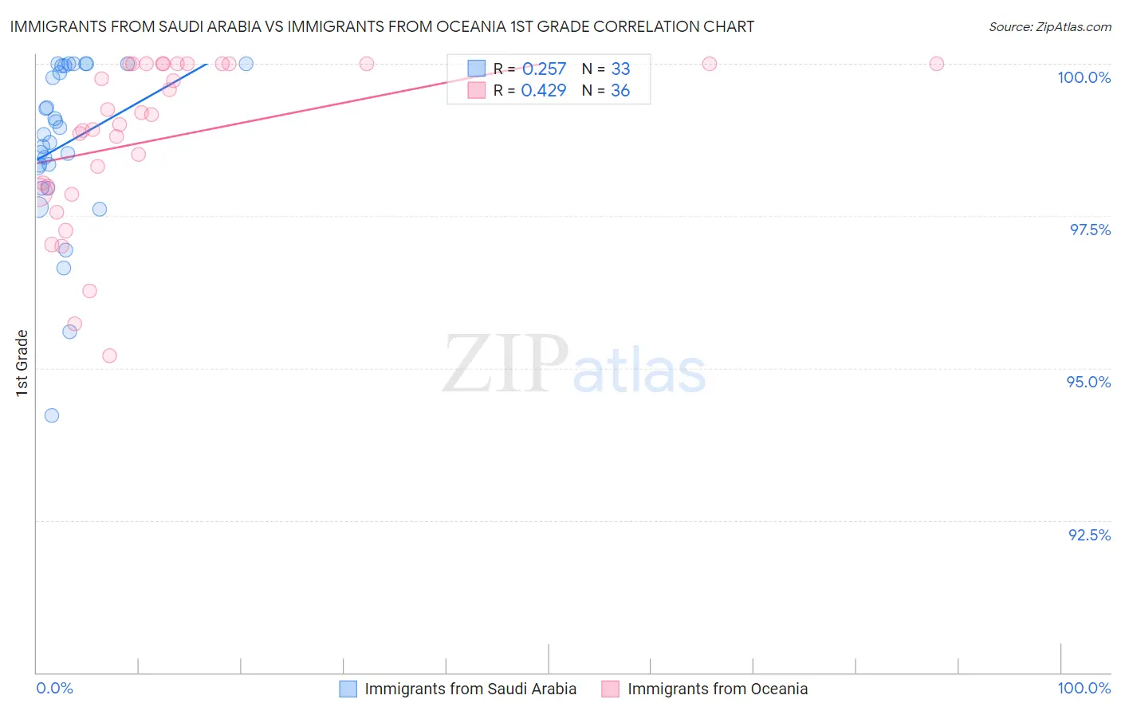
Task: Click the blue Saudi Arabia legend swatch
Action: point(348,689)
